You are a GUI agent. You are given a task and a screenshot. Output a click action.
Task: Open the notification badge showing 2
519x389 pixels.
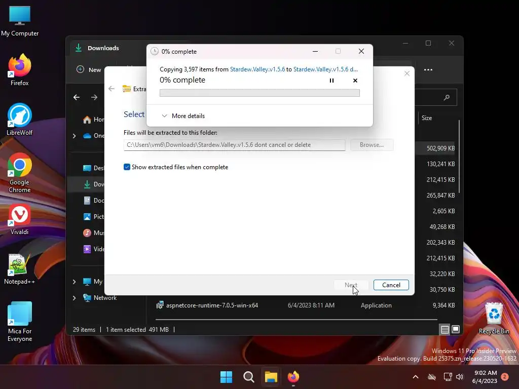(x=505, y=377)
